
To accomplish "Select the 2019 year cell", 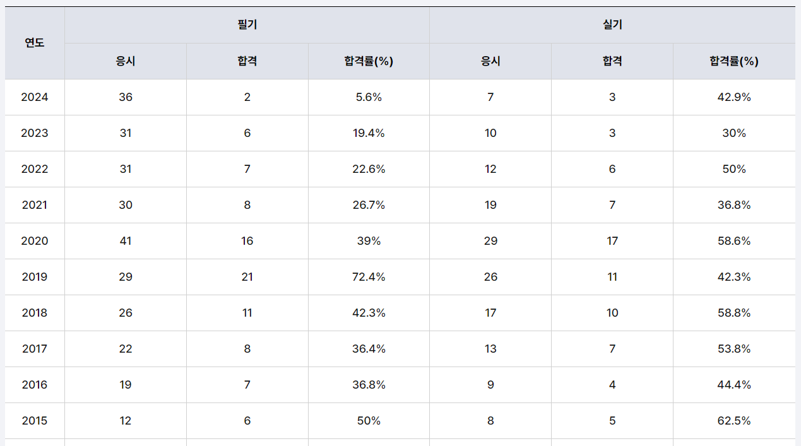I will (35, 277).
